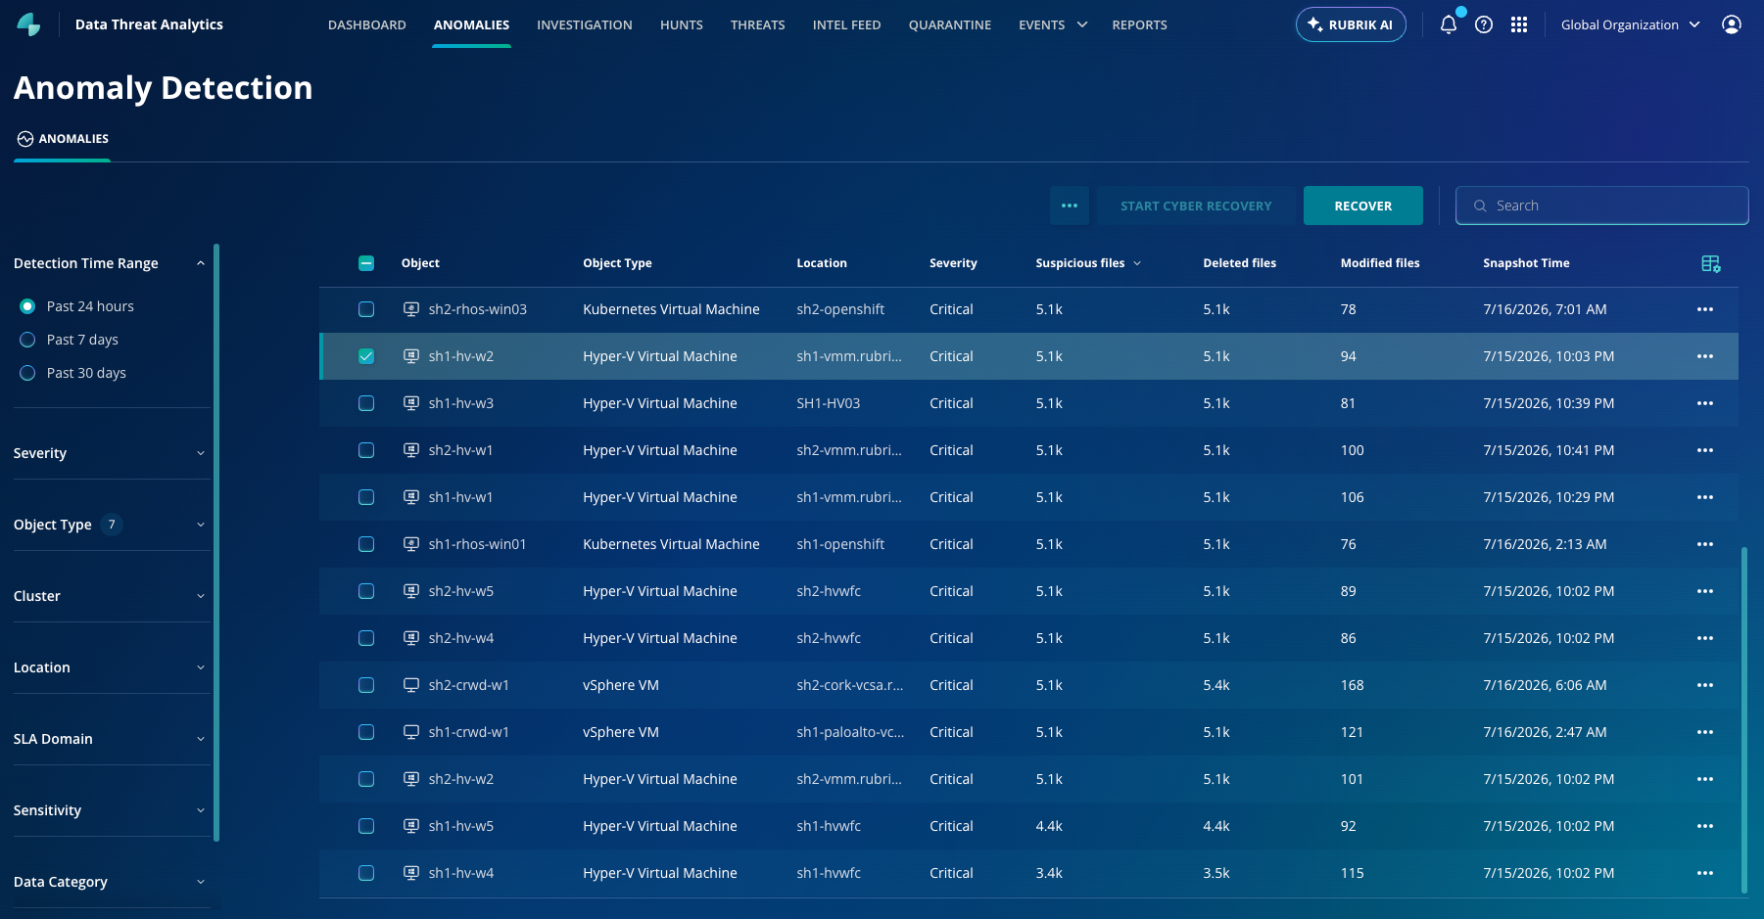
Task: Open row actions for sh2-rhos-win03
Action: [1705, 309]
